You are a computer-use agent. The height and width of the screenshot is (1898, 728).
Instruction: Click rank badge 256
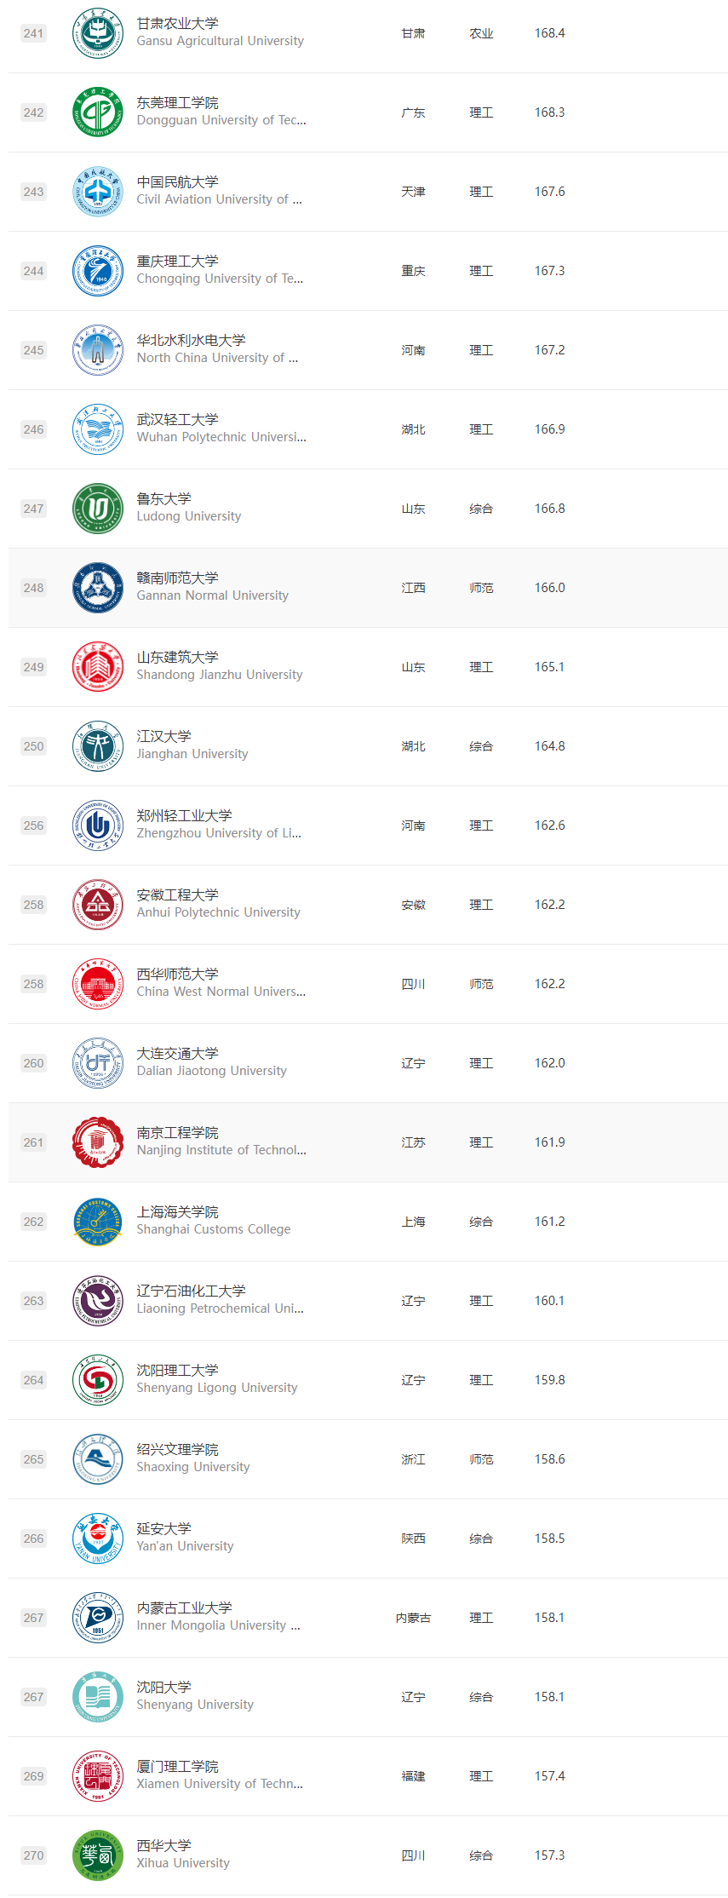point(34,825)
